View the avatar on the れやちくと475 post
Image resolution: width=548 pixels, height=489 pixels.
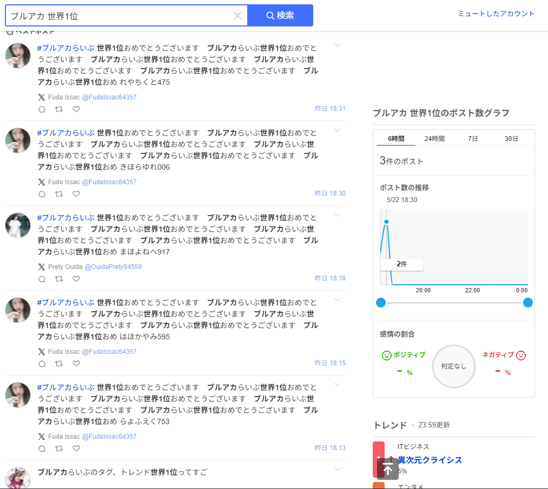pos(18,56)
